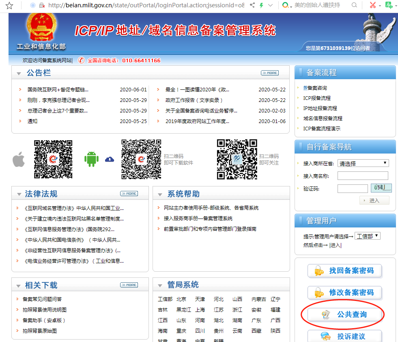Screen dimensions: 398x342
Task: Open the 工信部 management user dropdown
Action: coord(367,236)
